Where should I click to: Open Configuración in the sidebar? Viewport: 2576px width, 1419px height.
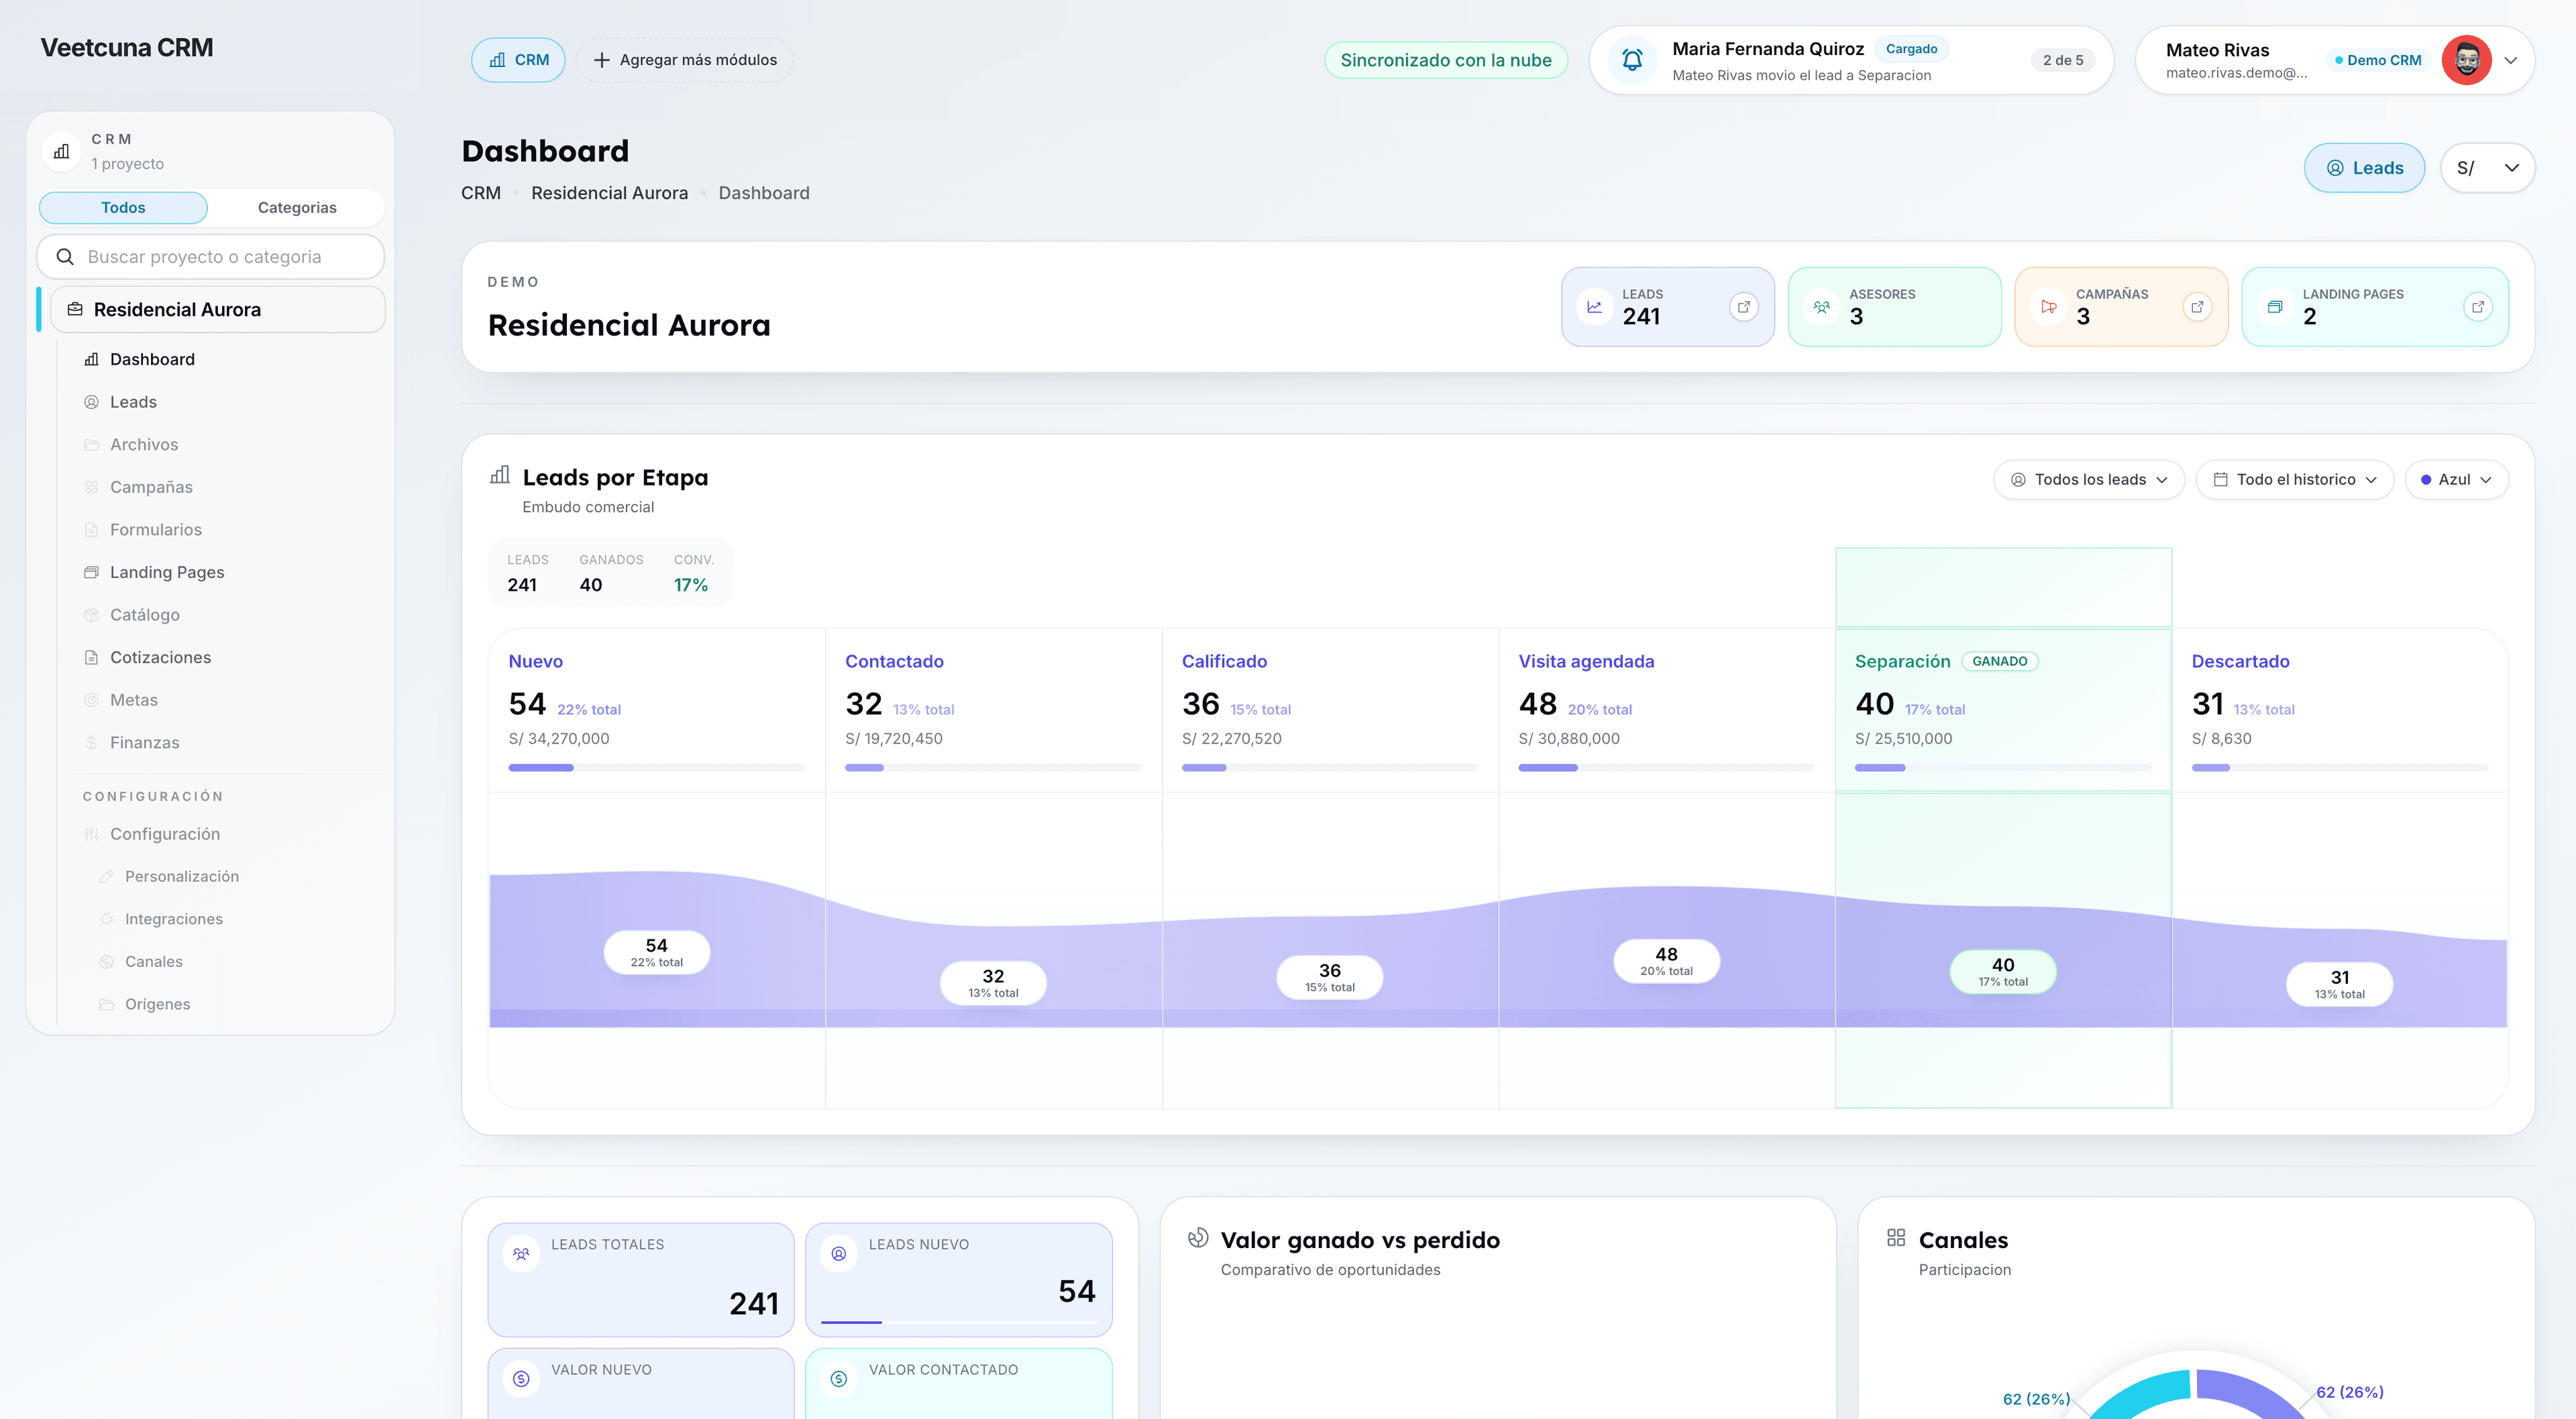click(165, 834)
